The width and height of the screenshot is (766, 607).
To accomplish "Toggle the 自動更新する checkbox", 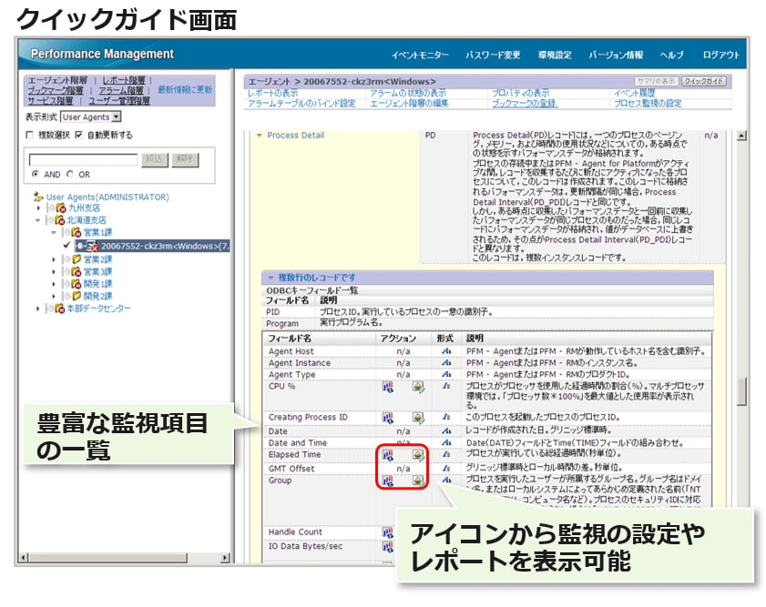I will coord(79,135).
